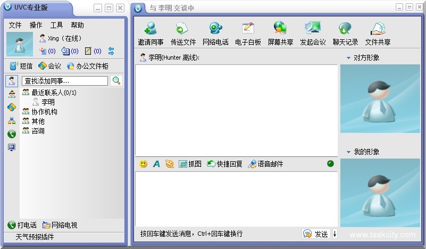Start a 网络电话 network call
Image resolution: width=426 pixels, height=249 pixels.
pyautogui.click(x=215, y=34)
